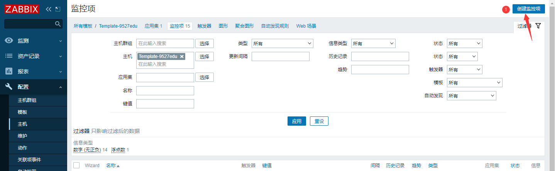Focus the 名称 input field
Image resolution: width=555 pixels, height=171 pixels.
165,91
